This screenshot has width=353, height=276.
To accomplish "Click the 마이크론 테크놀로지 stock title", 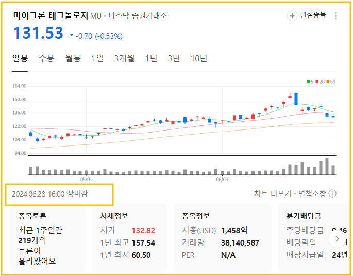I will (x=51, y=15).
